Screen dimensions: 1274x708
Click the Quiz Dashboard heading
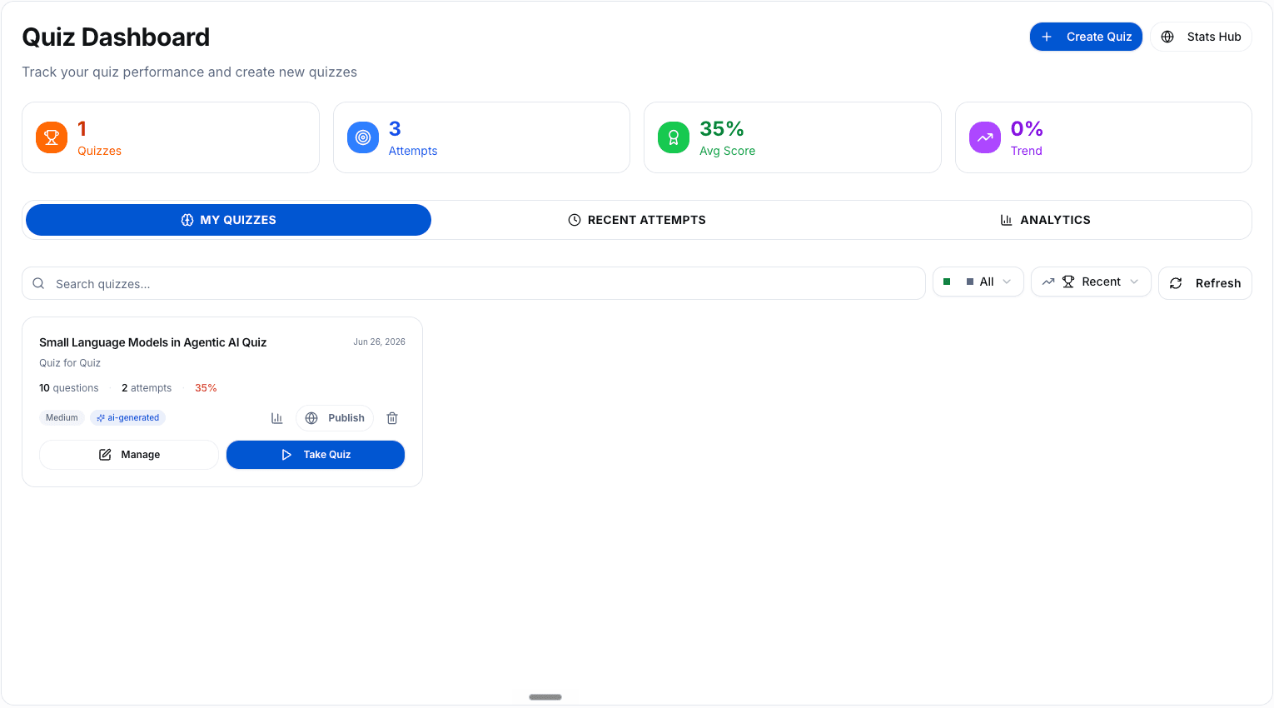116,37
